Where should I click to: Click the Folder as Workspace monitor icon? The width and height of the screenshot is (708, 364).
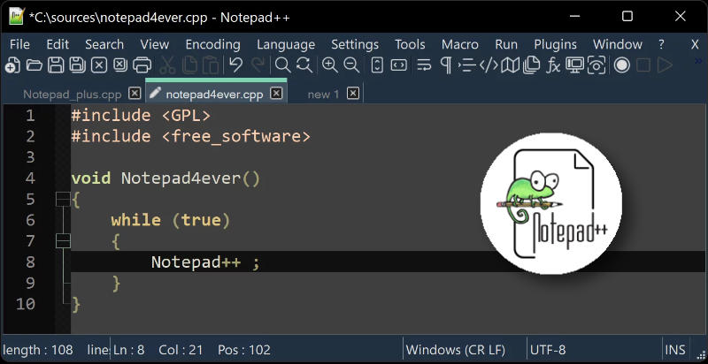pos(574,65)
